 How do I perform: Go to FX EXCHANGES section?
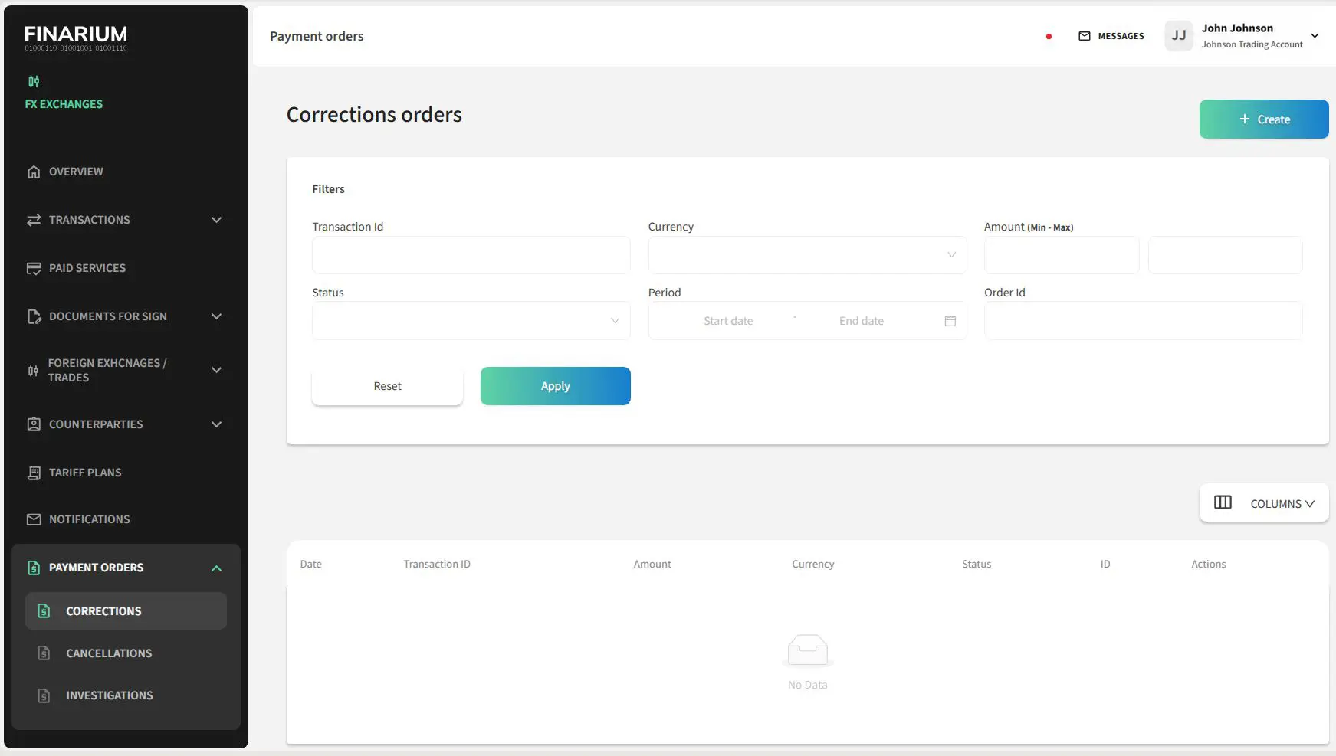(64, 104)
